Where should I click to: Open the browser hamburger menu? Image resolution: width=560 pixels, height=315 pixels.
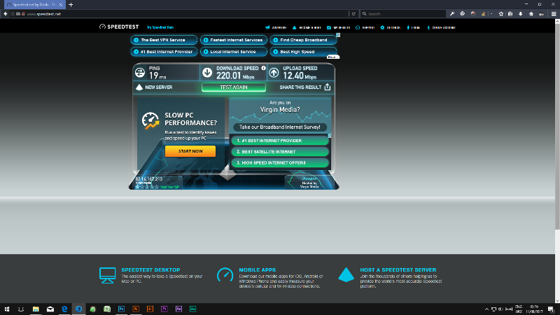pyautogui.click(x=554, y=14)
